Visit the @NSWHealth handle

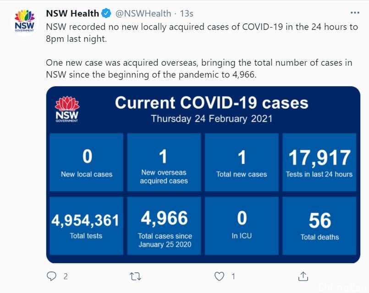[143, 13]
